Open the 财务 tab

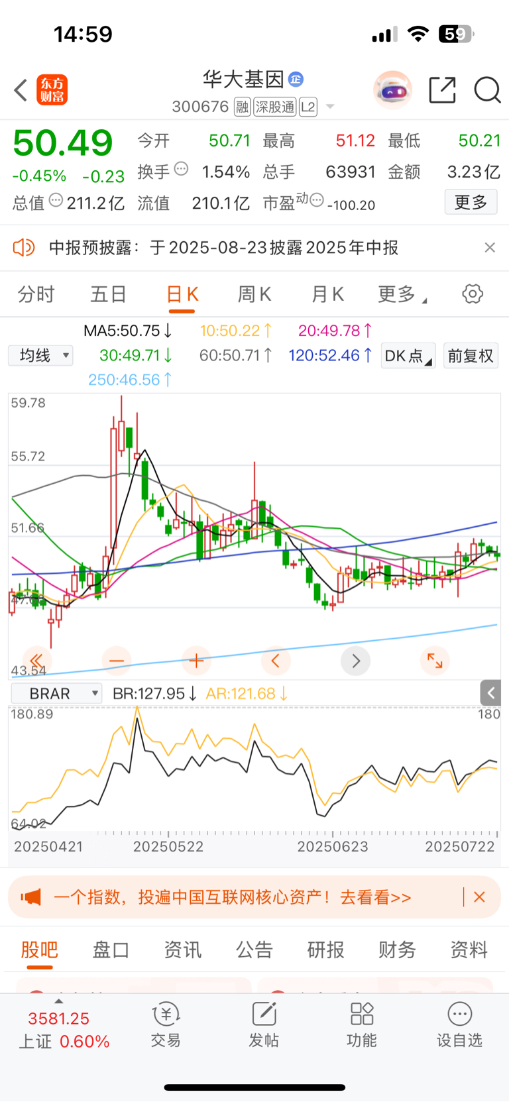[397, 950]
